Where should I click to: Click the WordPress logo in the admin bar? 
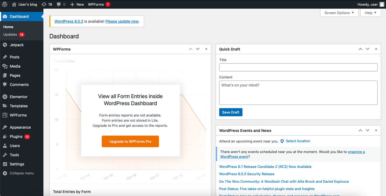(x=5, y=4)
